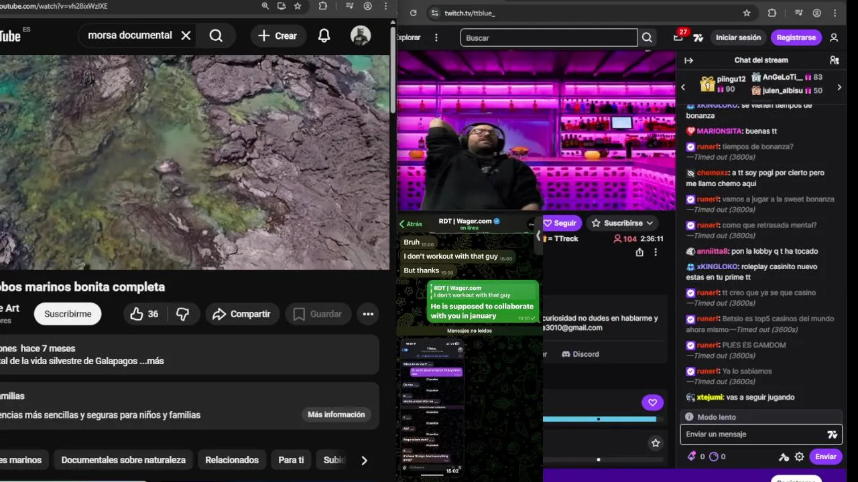Viewport: 858px width, 482px height.
Task: Open the YouTube account avatar menu
Action: (x=361, y=35)
